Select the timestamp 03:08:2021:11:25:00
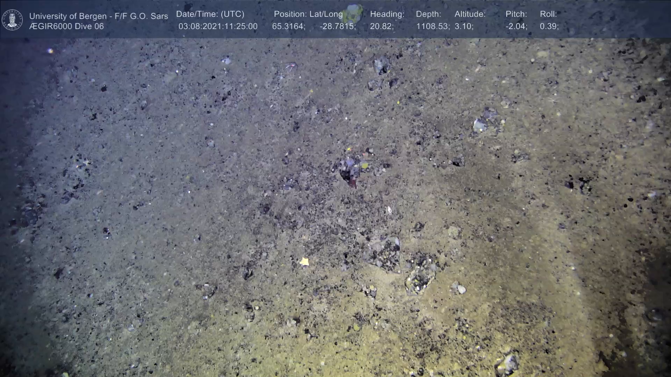The height and width of the screenshot is (377, 671). (218, 27)
